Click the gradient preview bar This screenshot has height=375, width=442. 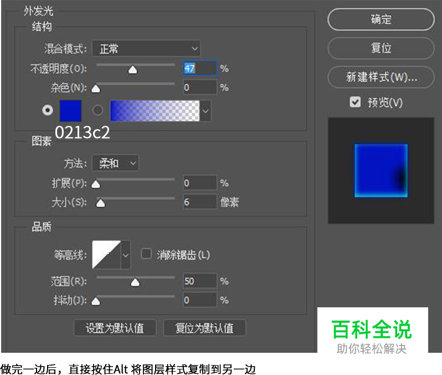pos(155,110)
